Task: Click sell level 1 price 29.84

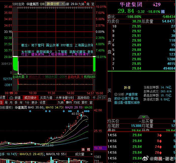Action: [137, 68]
